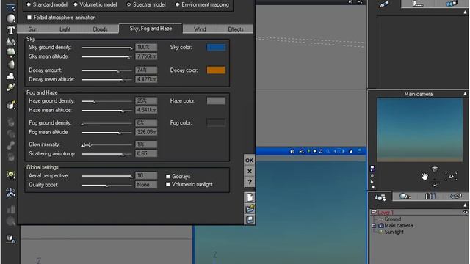Enable Forbid atmosphere animation checkbox

click(29, 18)
